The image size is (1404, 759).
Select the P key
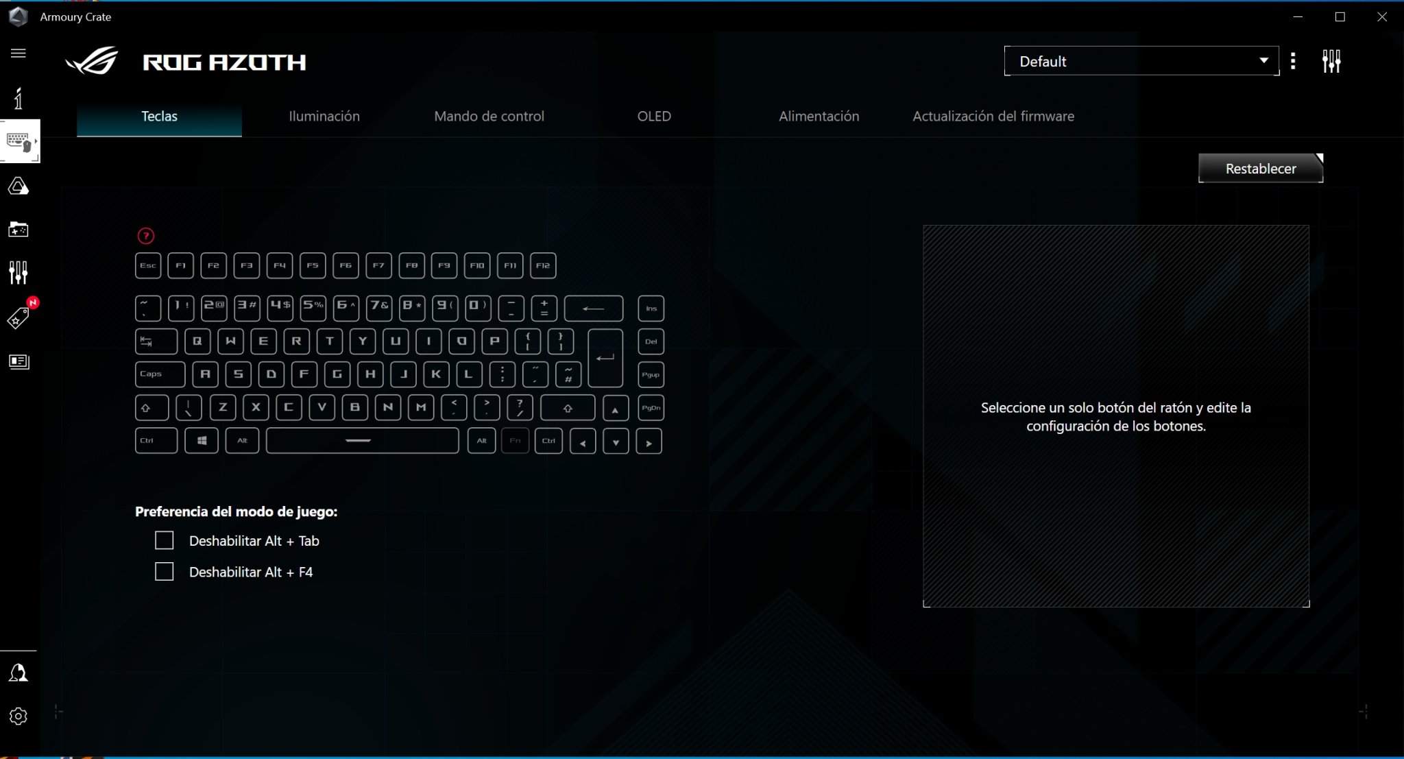pos(495,341)
